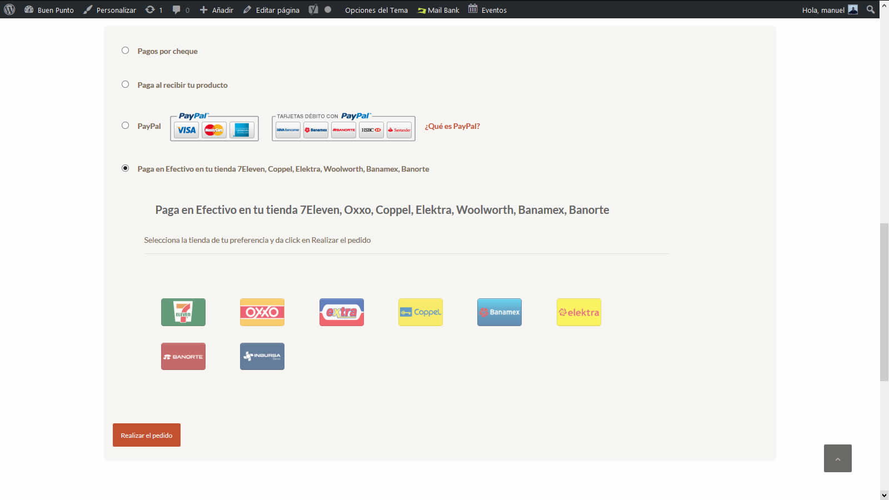The image size is (889, 500).
Task: Choose the Coppel store logo
Action: [x=421, y=312]
